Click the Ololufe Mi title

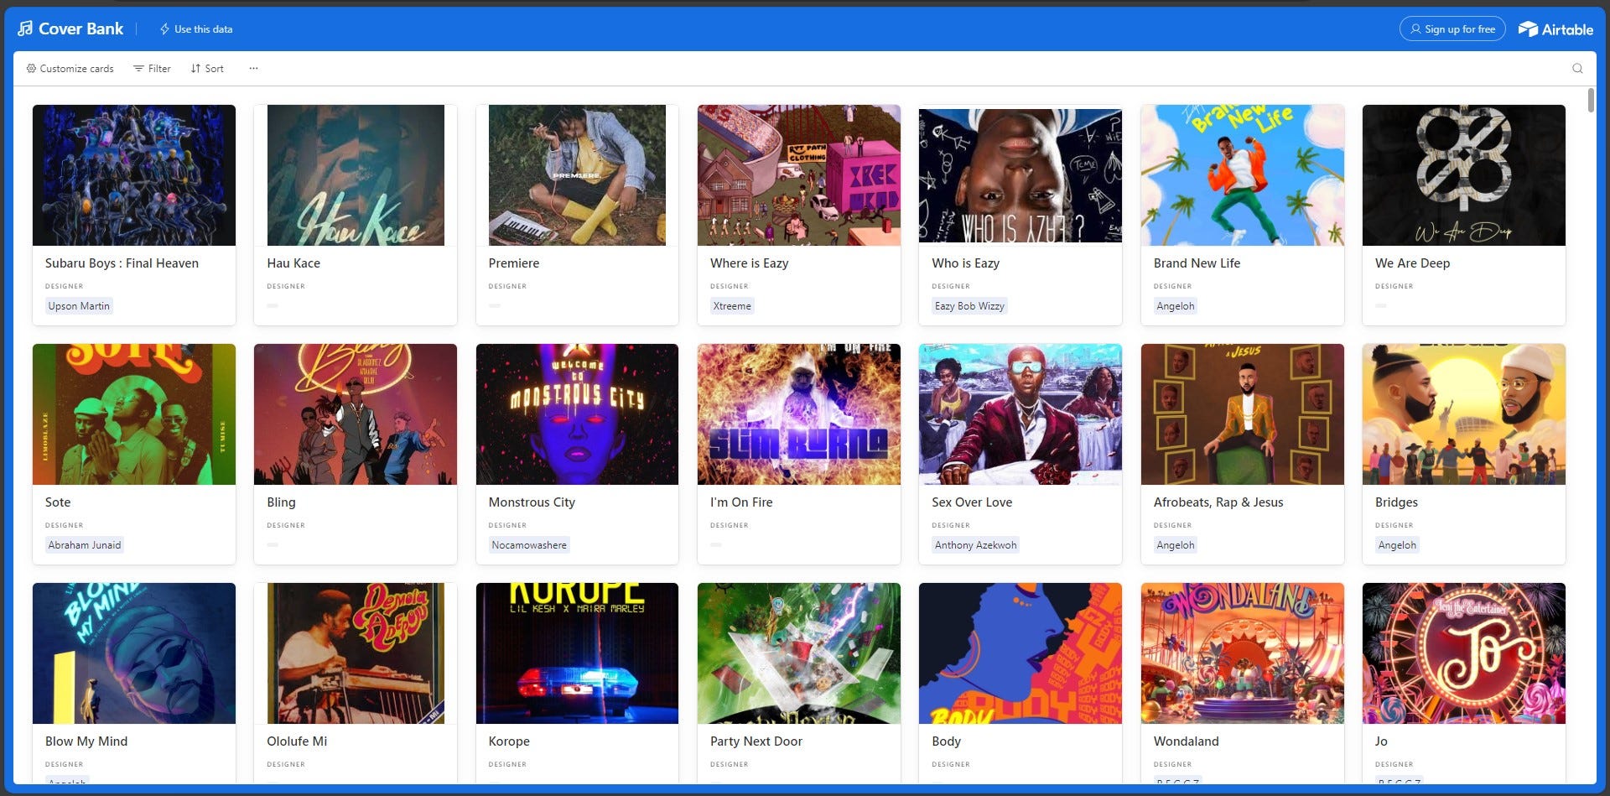point(297,741)
